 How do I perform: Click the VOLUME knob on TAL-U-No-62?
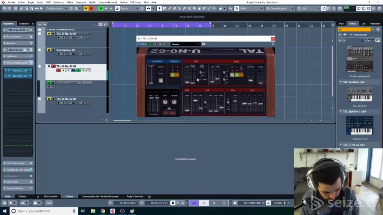[x=174, y=102]
